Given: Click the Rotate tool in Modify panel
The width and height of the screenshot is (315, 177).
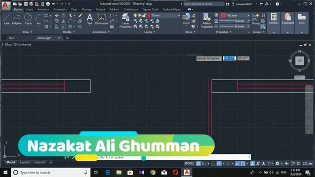Looking at the screenshot, I should [63, 15].
